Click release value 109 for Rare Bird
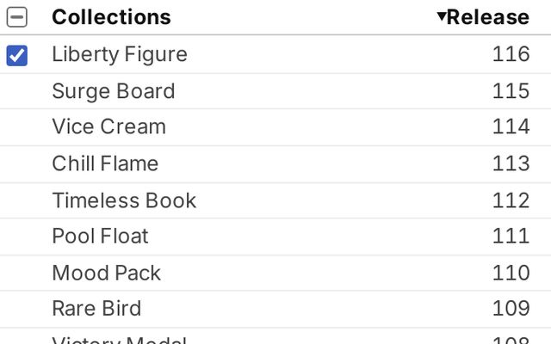Viewport: 551px width, 344px height. click(511, 309)
